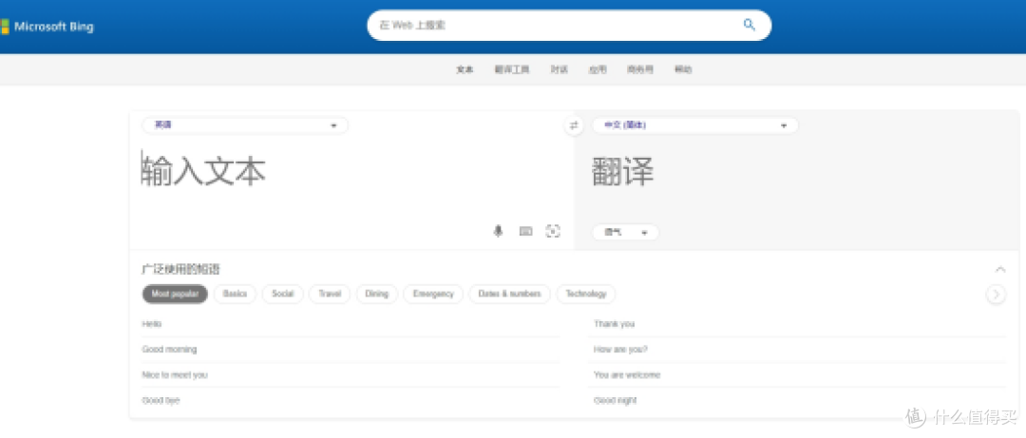Open the on-screen keyboard icon
The image size is (1026, 438).
[525, 231]
